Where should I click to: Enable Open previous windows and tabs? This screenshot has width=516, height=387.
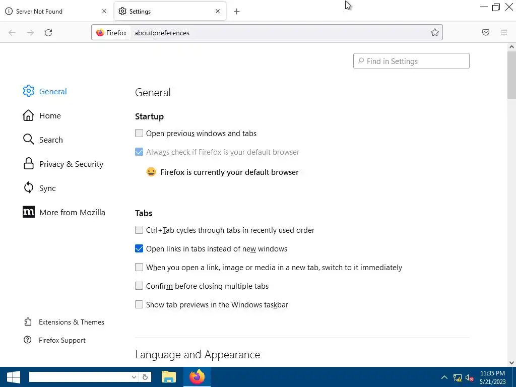pyautogui.click(x=139, y=133)
